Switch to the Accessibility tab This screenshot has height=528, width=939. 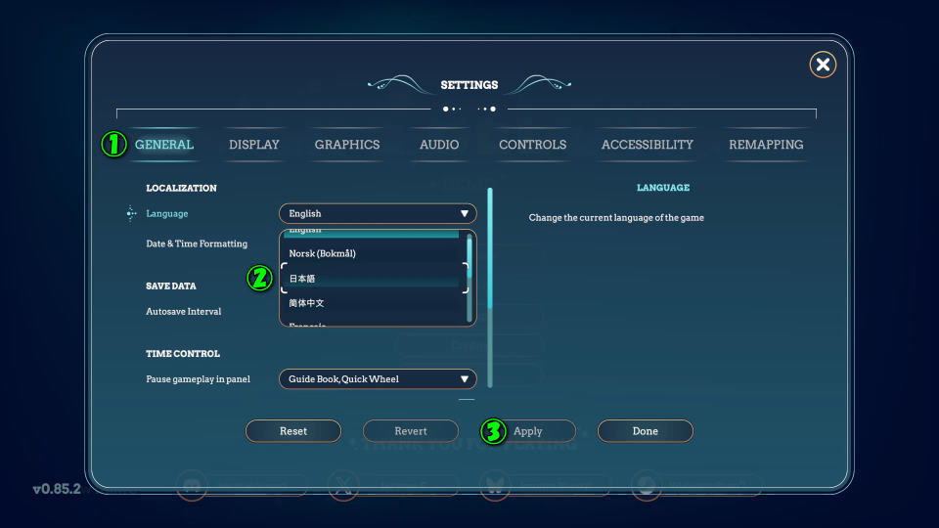click(x=648, y=145)
